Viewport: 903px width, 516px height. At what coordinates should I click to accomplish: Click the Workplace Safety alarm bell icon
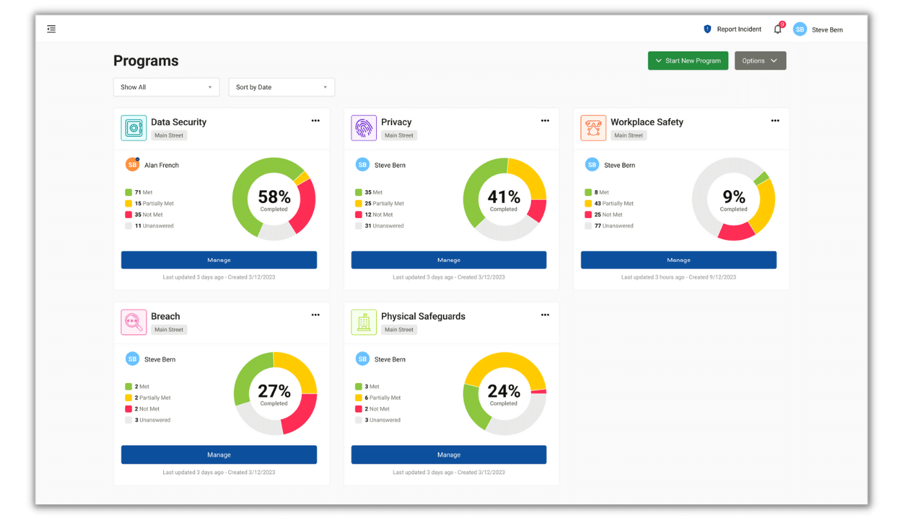[593, 128]
